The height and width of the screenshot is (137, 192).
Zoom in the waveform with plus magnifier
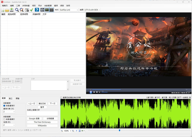point(73,131)
